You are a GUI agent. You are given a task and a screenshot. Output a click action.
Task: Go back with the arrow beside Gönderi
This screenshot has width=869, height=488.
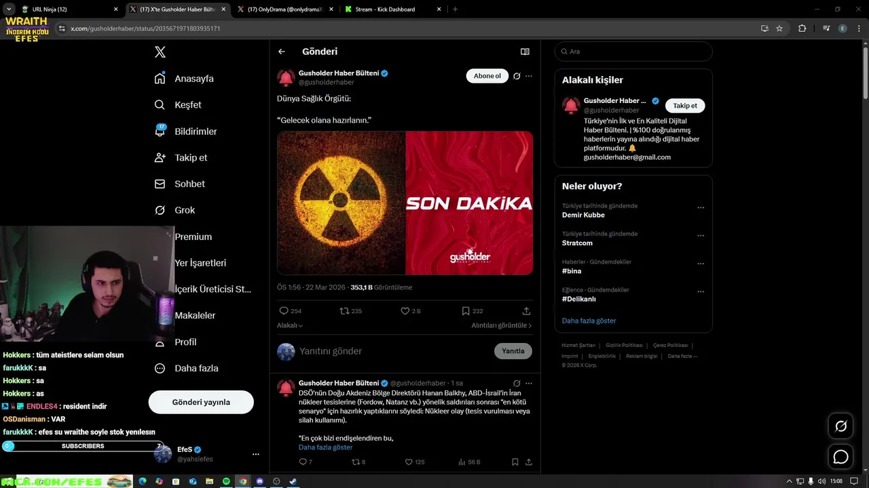tap(282, 52)
